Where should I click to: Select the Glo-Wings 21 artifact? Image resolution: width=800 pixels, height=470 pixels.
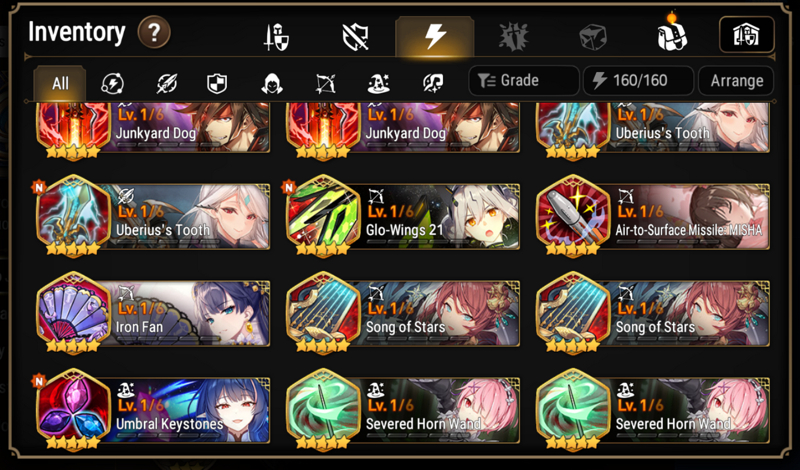tap(403, 217)
